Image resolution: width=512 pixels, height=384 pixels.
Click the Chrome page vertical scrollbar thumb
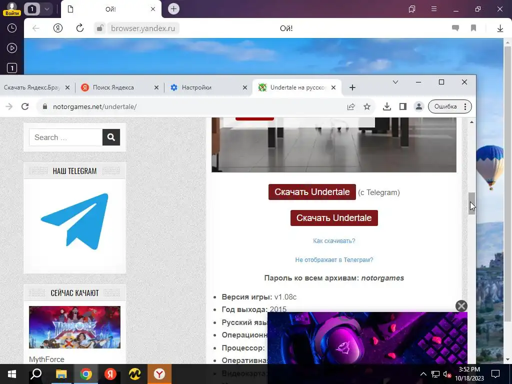click(471, 203)
